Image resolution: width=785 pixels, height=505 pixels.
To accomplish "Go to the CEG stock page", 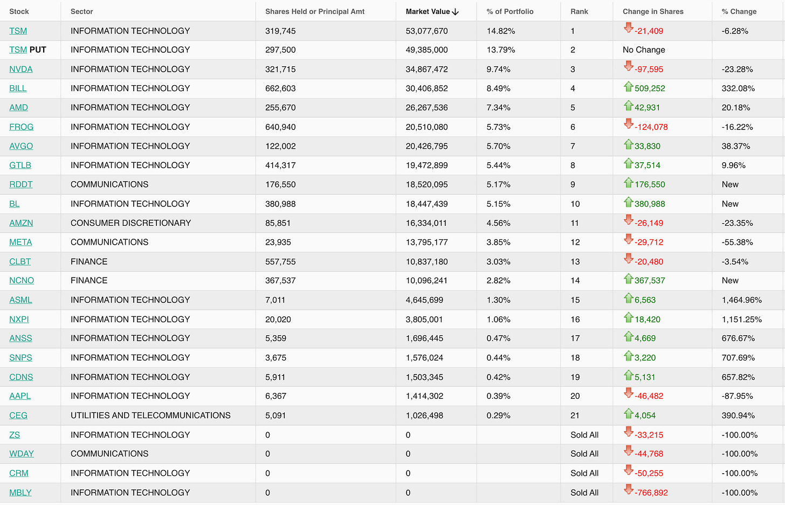I will click(18, 415).
